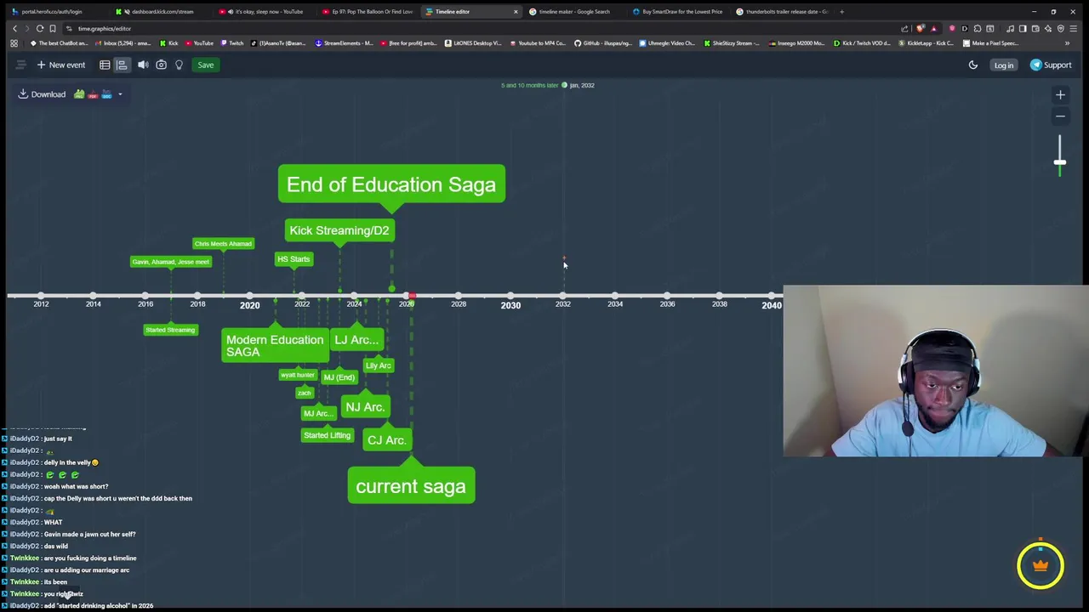Click the 2020 label on the timeline axis
Screen dimensions: 1089x612
[x=249, y=305]
